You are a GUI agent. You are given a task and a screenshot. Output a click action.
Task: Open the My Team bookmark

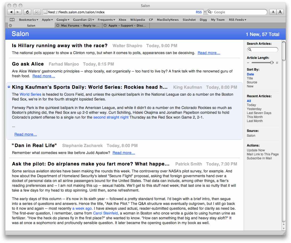click(218, 20)
